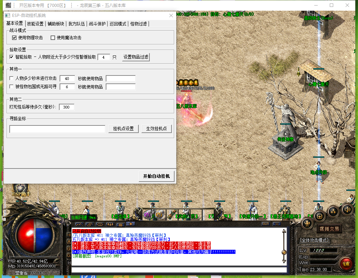358x278 pixels.
Task: Switch to 基本设置 tab
Action: [x=14, y=23]
